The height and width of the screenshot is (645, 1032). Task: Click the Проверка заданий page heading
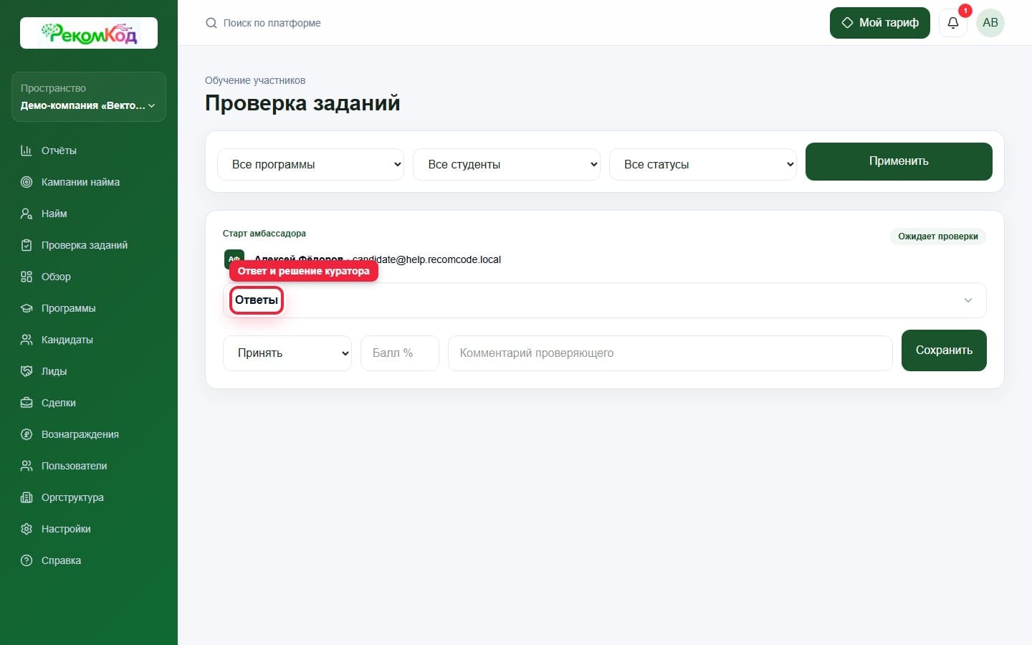coord(302,103)
